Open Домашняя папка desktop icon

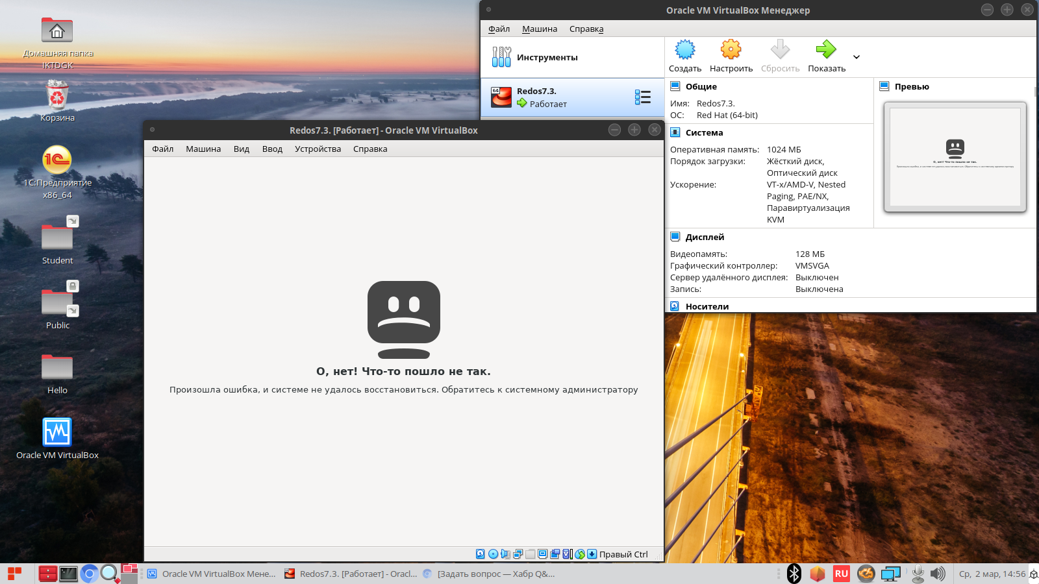[x=57, y=43]
